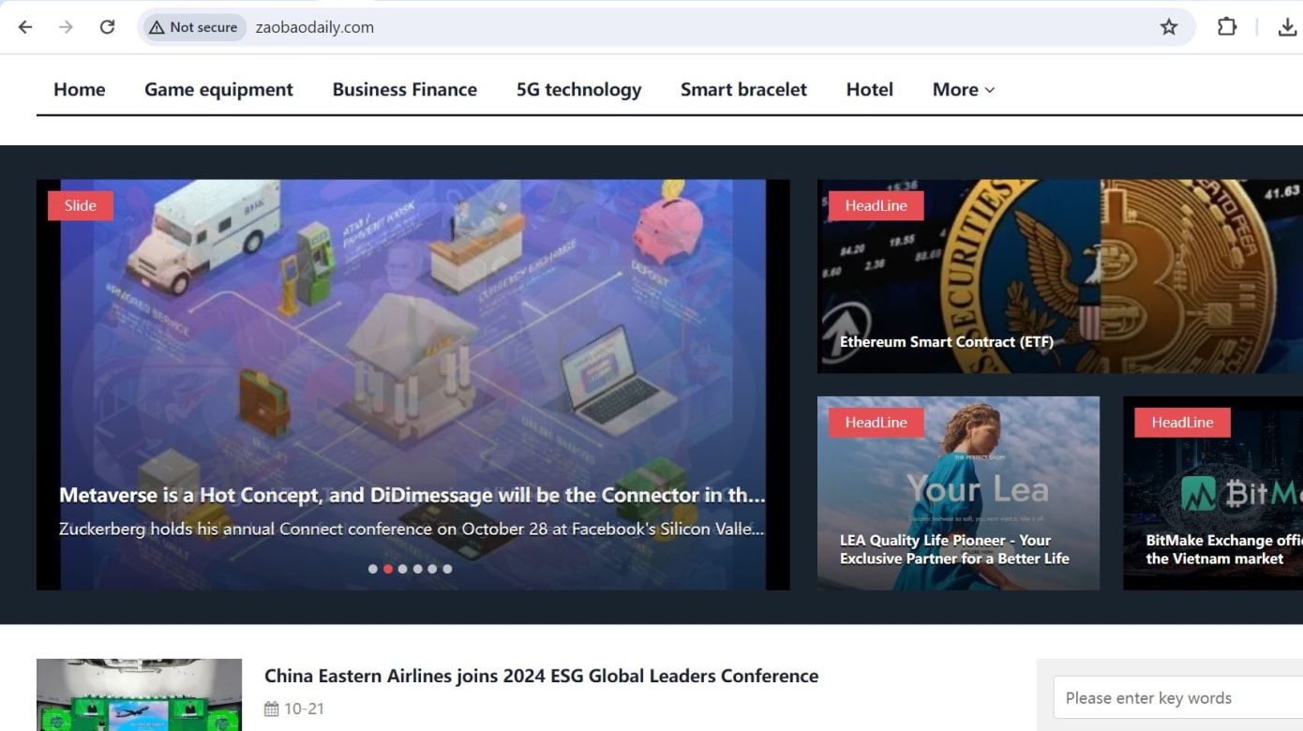Select the fifth carousel dot
The image size is (1303, 731).
point(432,569)
